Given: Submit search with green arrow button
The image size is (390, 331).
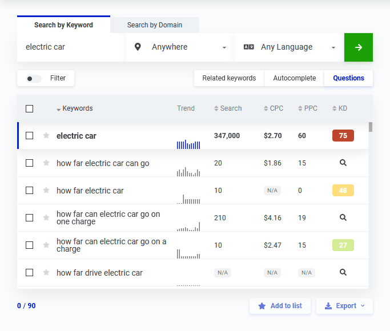Looking at the screenshot, I should point(359,47).
